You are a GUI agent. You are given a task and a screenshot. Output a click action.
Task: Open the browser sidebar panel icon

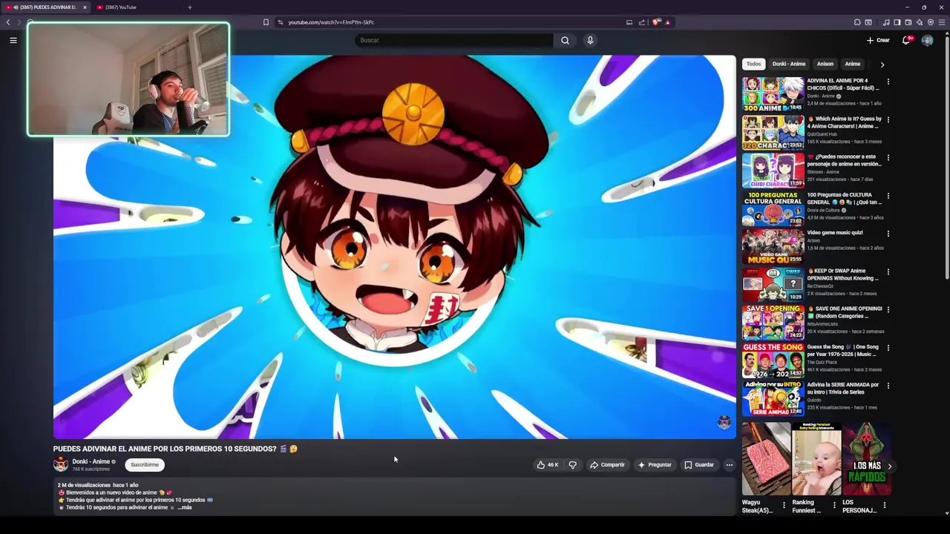point(897,22)
